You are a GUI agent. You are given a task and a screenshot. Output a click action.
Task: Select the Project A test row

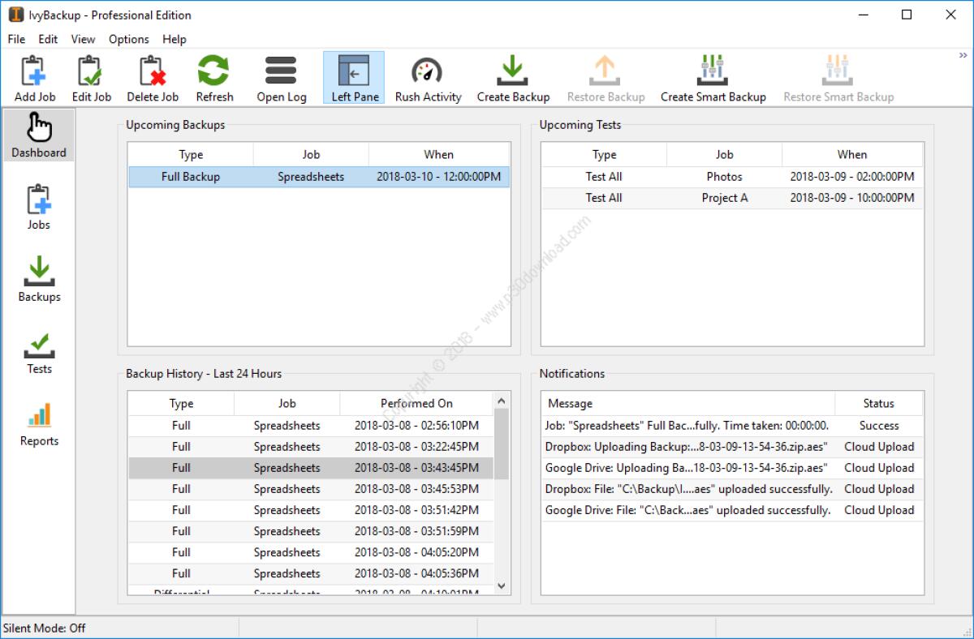tap(724, 197)
